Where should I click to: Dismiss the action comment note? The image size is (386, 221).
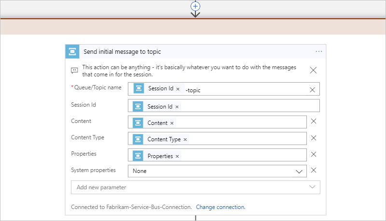pyautogui.click(x=313, y=70)
